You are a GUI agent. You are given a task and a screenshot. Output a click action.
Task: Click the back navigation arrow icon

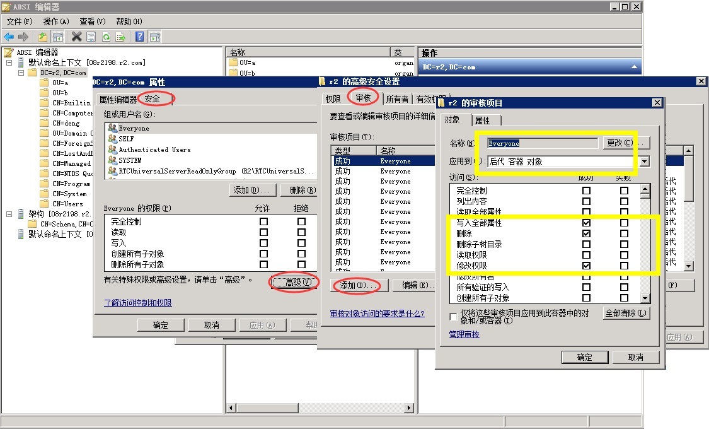(9, 37)
